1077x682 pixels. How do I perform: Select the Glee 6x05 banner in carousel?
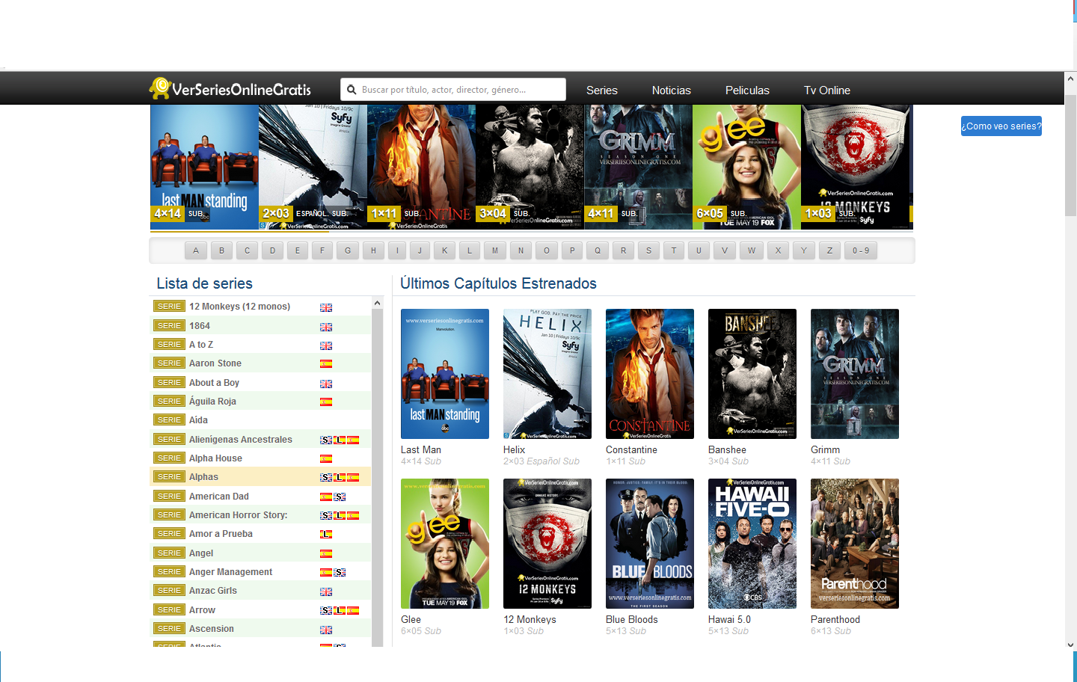click(x=746, y=167)
